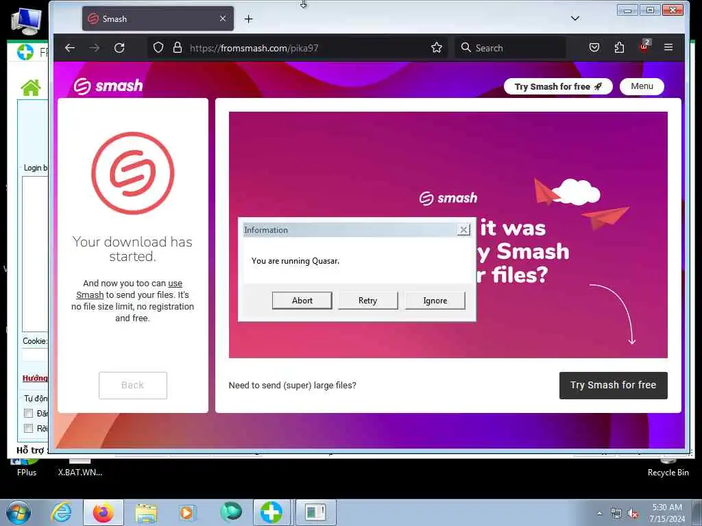Expand the list all tabs chevron
Screen dimensions: 702x526
tap(575, 18)
